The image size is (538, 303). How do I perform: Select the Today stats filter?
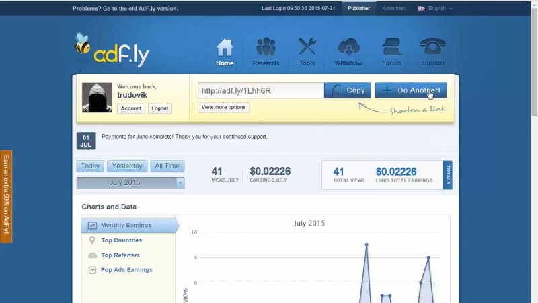tap(90, 166)
